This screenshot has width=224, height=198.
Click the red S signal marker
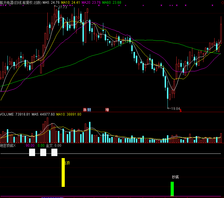pyautogui.click(x=180, y=111)
